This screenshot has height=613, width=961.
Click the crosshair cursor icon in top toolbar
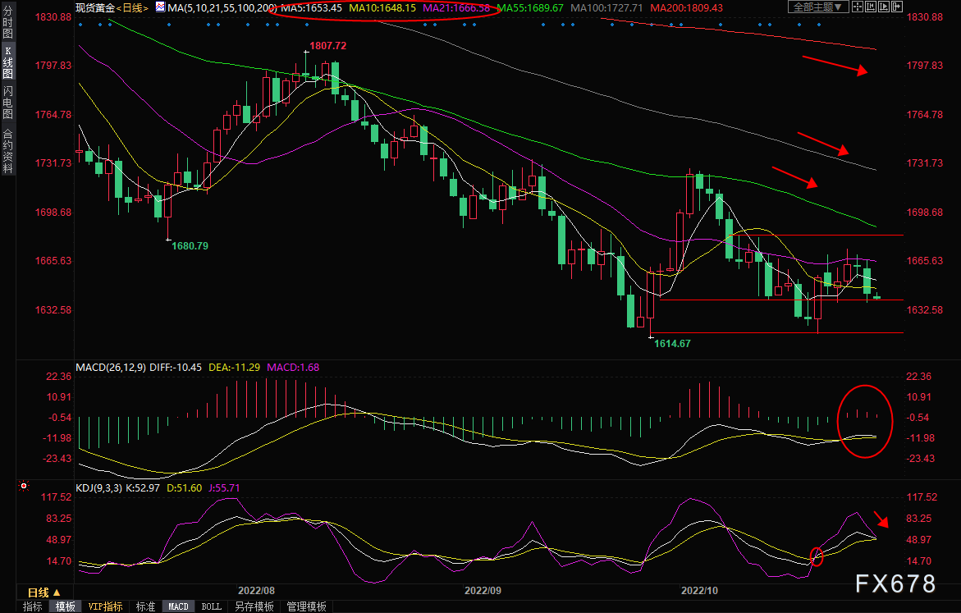point(859,7)
